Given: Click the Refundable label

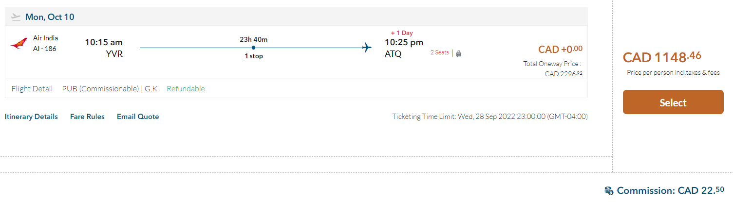Looking at the screenshot, I should 186,89.
